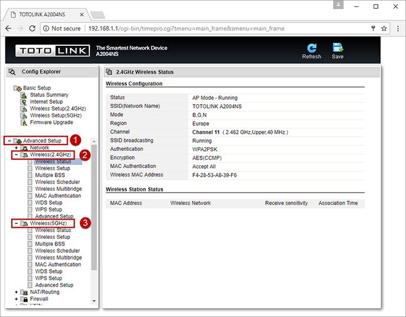Open WDS Setup under Wireless(2.4GHz)
Image resolution: width=406 pixels, height=317 pixels.
[49, 203]
